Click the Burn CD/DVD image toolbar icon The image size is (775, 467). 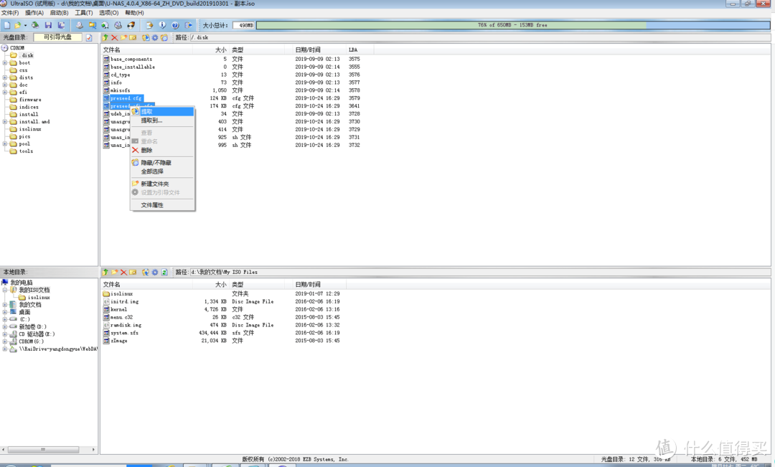click(131, 25)
